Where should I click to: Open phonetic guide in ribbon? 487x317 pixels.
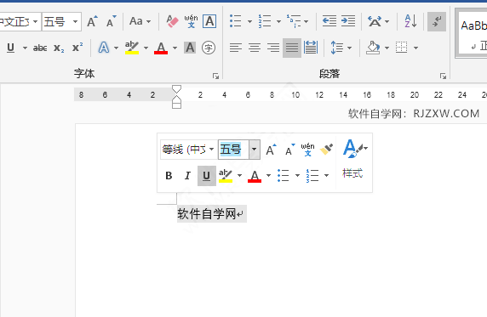[x=191, y=21]
